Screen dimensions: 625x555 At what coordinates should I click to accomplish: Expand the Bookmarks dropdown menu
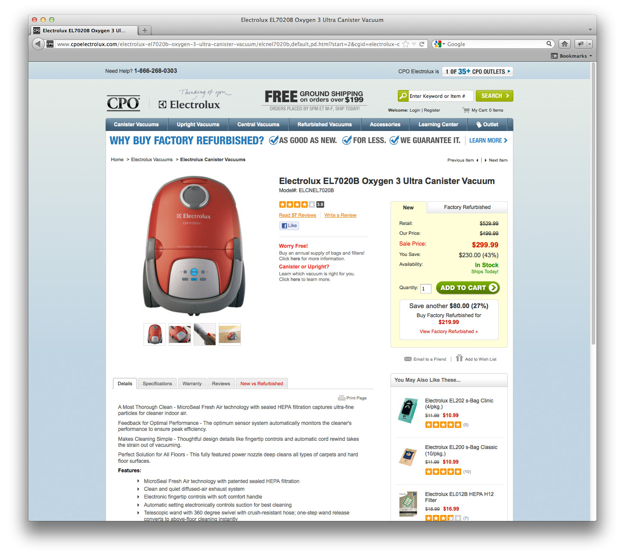pos(572,56)
